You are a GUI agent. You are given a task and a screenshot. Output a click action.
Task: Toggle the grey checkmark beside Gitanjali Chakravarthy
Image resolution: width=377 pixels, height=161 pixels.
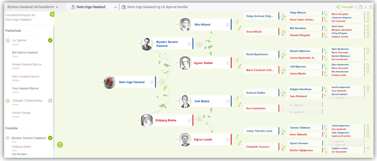click(x=50, y=100)
